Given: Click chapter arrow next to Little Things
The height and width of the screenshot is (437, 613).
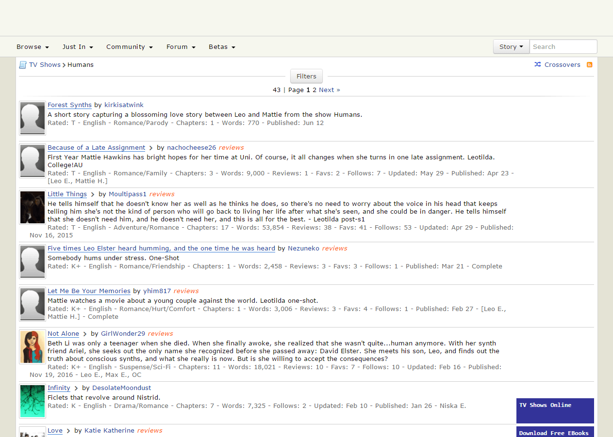Looking at the screenshot, I should coord(93,194).
